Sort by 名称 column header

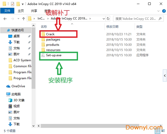click(44, 27)
